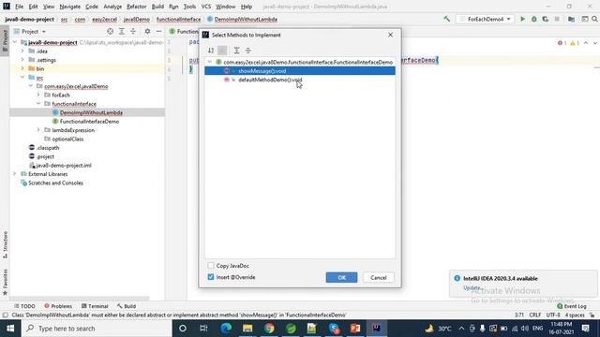Viewport: 600px width, 337px height.
Task: Collapse java8-demo-project root node
Action: [x=15, y=42]
